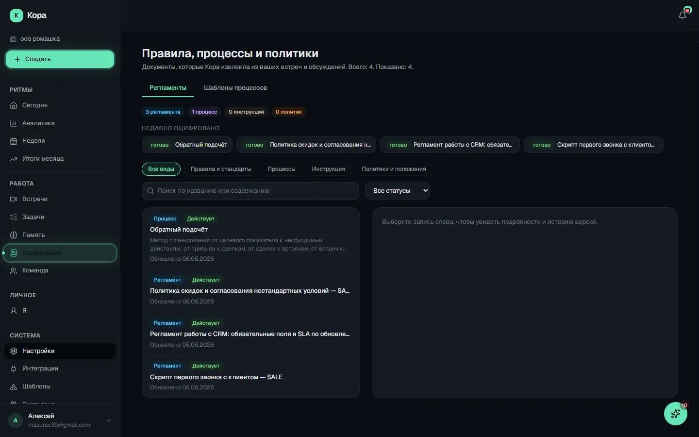Filter by Политики и положения
The width and height of the screenshot is (699, 437).
point(394,169)
